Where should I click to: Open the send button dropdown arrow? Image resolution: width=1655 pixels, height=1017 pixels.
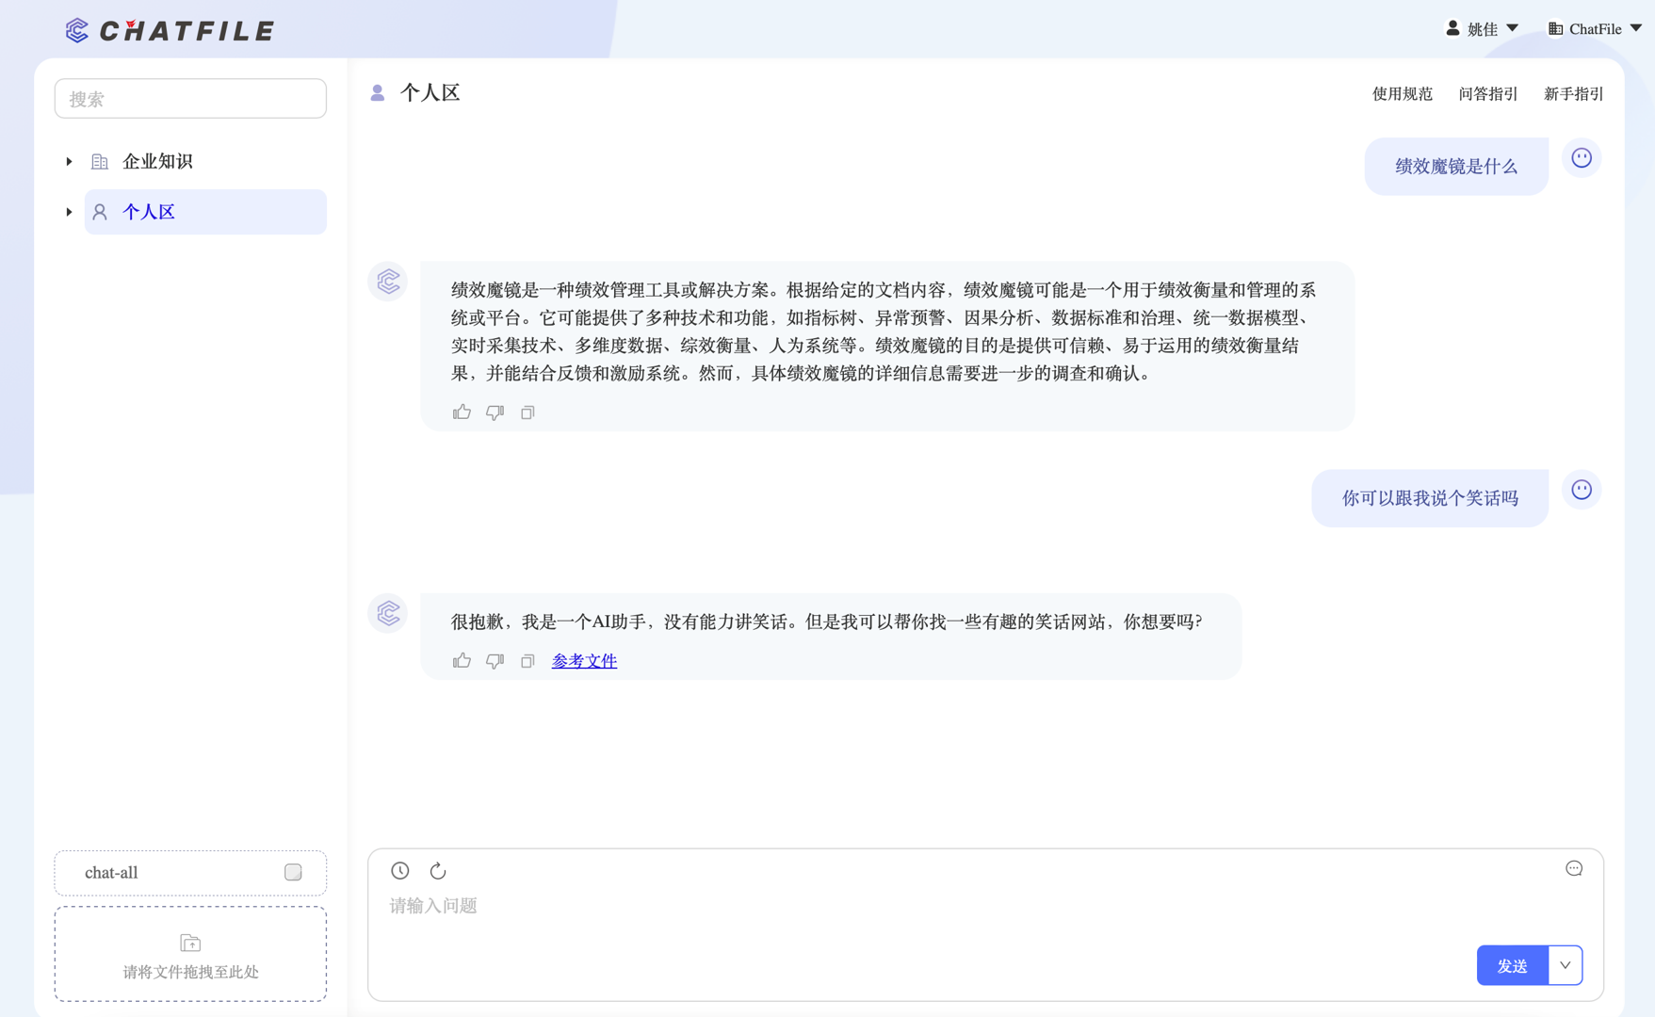point(1565,965)
